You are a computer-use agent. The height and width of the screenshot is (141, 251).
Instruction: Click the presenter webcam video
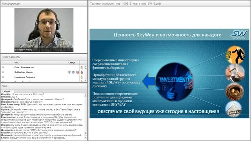pos(44,30)
